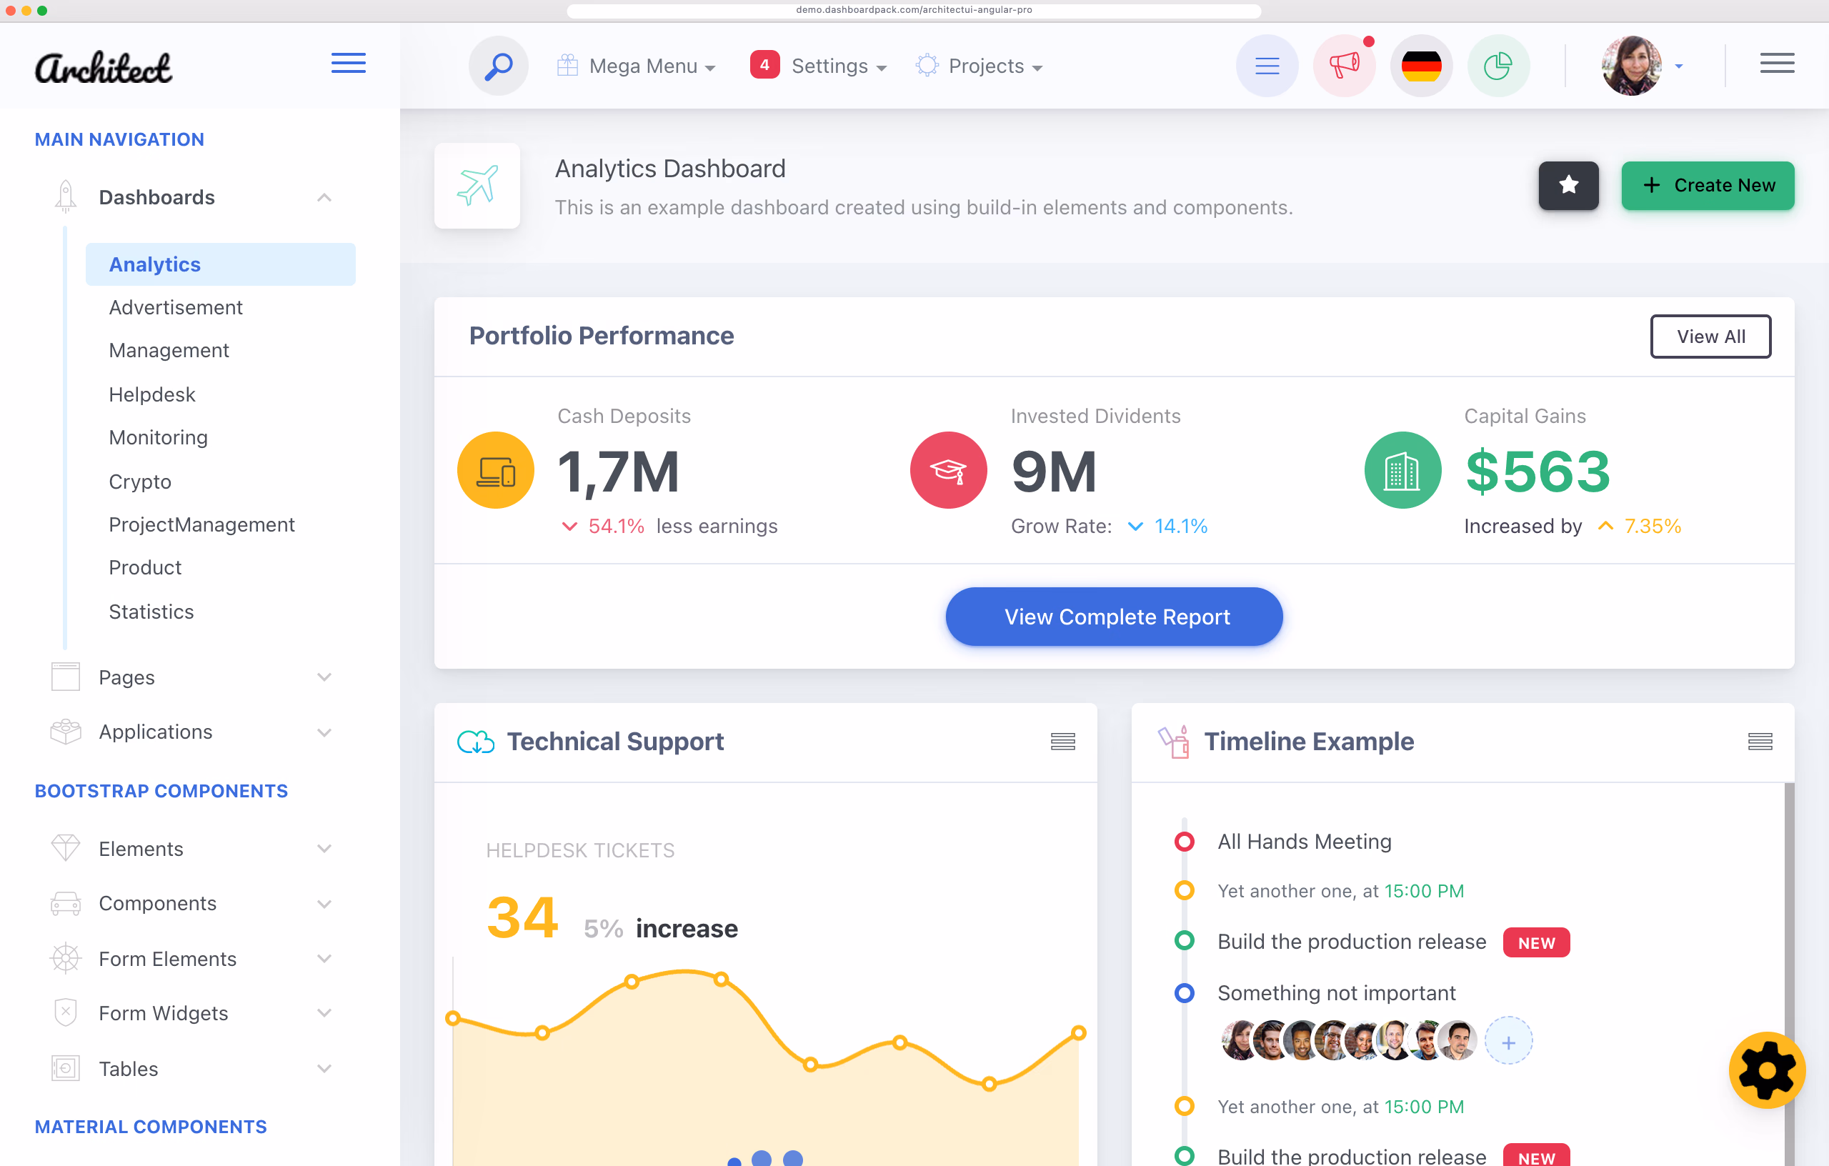This screenshot has width=1829, height=1166.
Task: Expand the Components section chevron
Action: pyautogui.click(x=324, y=904)
